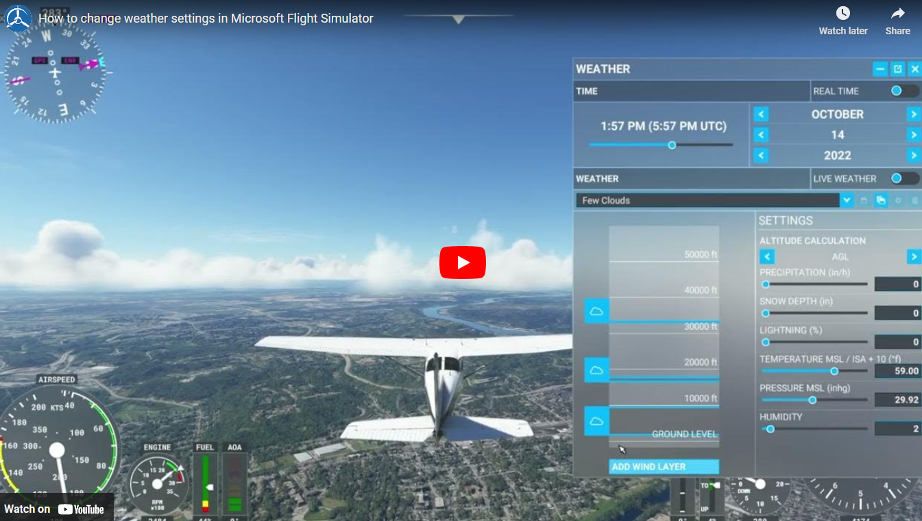The height and width of the screenshot is (521, 922).
Task: Switch altitude calculation from AGL
Action: pyautogui.click(x=914, y=256)
